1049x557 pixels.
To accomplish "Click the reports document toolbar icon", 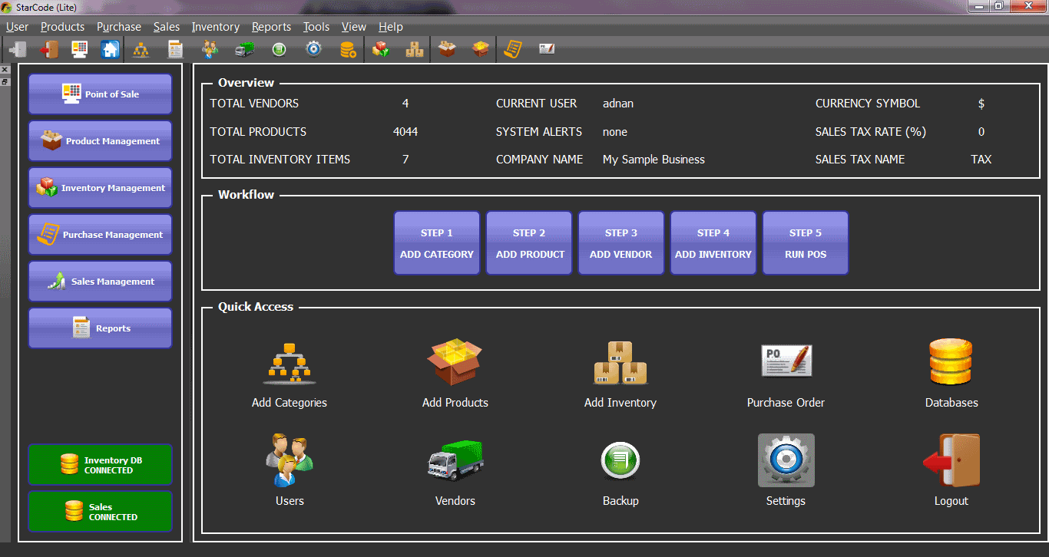I will [176, 50].
